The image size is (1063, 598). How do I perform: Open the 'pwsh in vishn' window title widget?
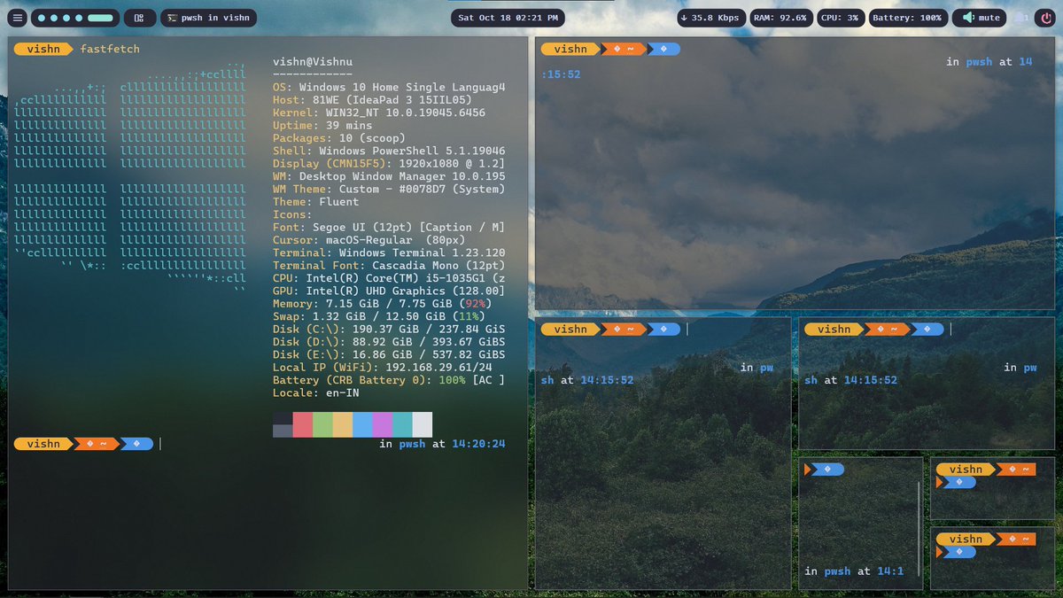click(x=208, y=18)
